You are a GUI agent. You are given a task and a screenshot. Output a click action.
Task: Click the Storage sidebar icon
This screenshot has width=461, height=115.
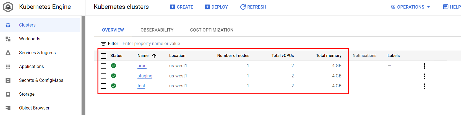8,94
